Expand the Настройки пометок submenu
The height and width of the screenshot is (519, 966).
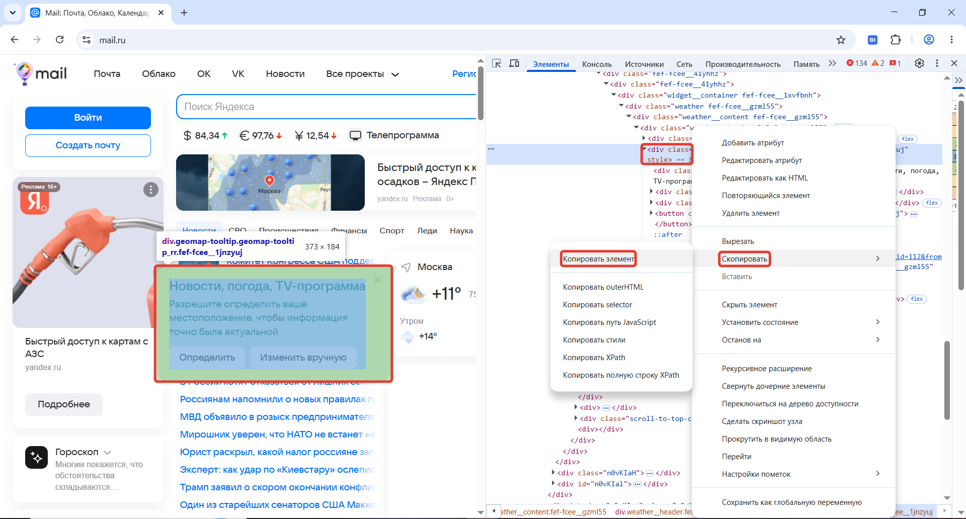[x=878, y=474]
